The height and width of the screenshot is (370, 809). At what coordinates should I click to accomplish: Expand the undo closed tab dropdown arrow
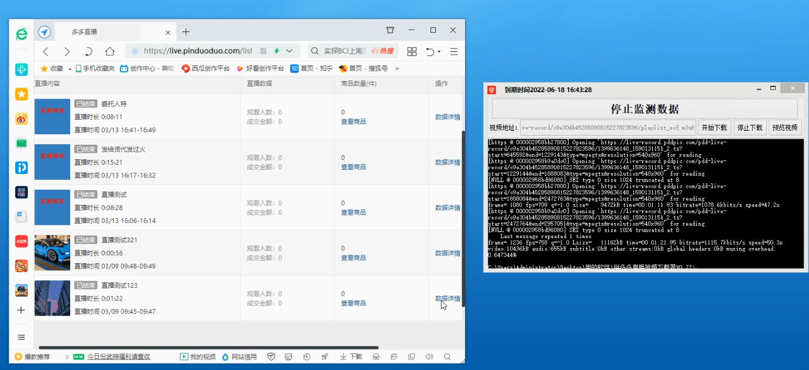coord(439,52)
